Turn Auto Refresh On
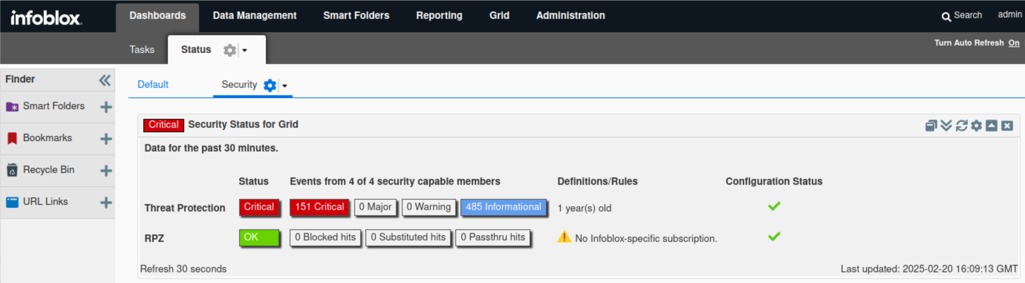This screenshot has height=283, width=1025. (x=1013, y=43)
